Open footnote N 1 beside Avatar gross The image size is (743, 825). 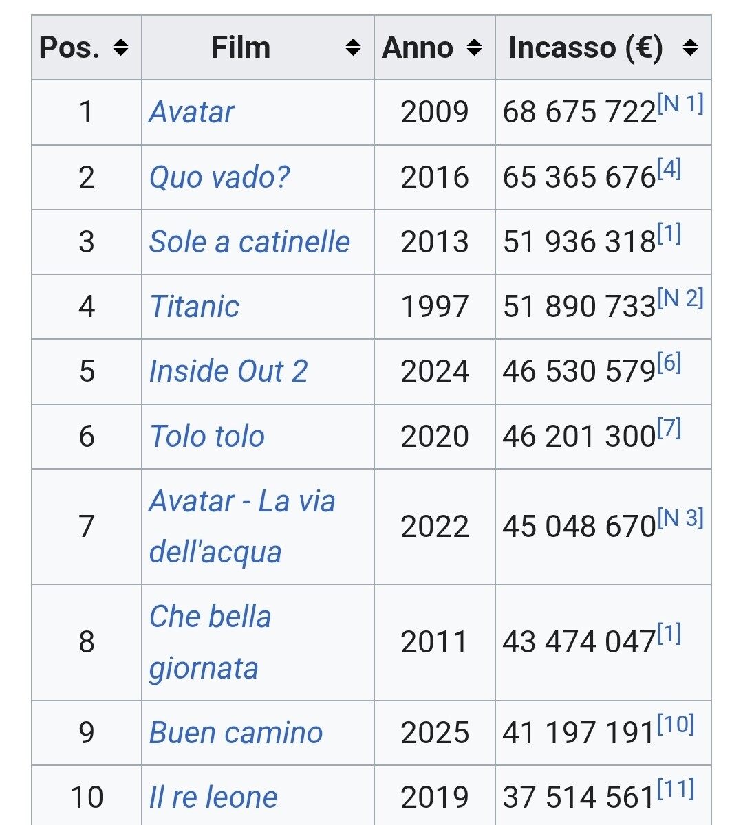(680, 104)
